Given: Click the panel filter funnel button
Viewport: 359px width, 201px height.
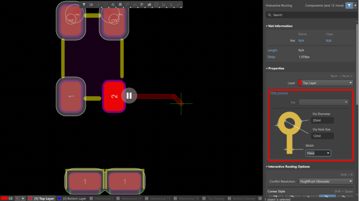Looking at the screenshot, I should pos(349,6).
